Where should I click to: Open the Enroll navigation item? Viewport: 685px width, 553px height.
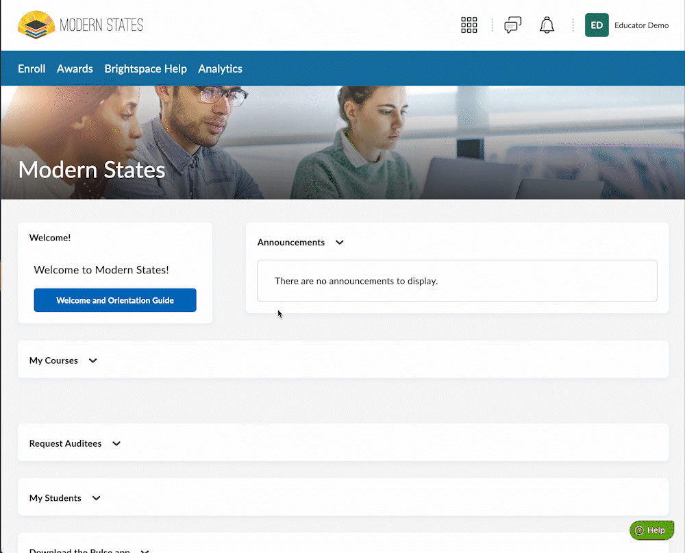tap(32, 69)
